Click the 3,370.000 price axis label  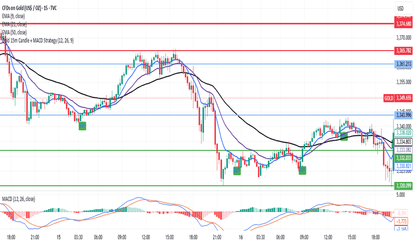click(x=404, y=38)
